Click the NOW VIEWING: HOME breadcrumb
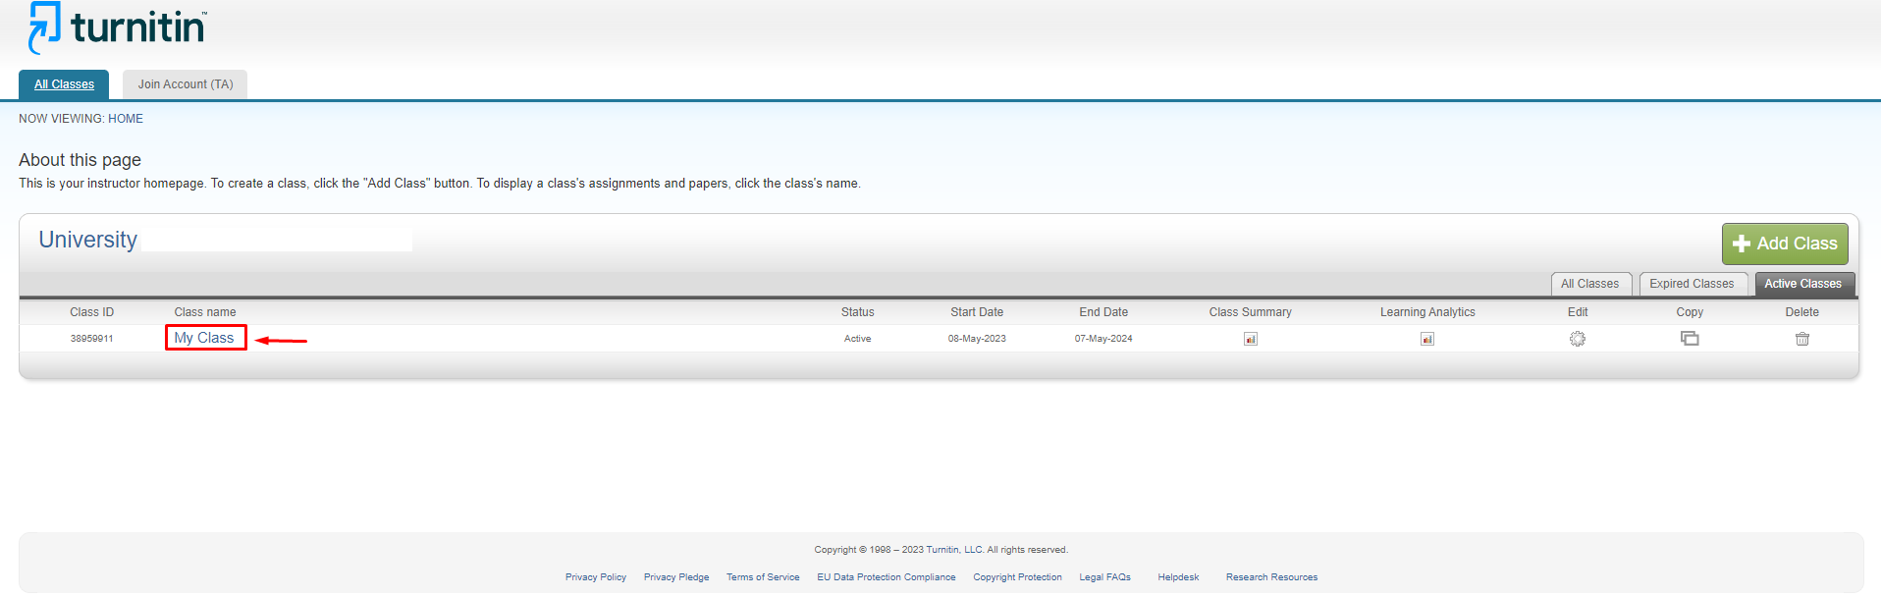This screenshot has height=597, width=1881. (x=81, y=119)
